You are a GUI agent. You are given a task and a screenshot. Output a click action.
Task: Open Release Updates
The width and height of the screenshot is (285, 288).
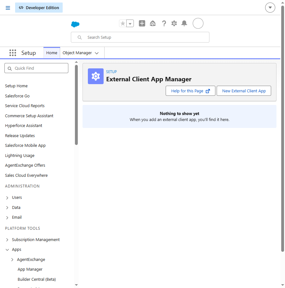[x=20, y=136]
